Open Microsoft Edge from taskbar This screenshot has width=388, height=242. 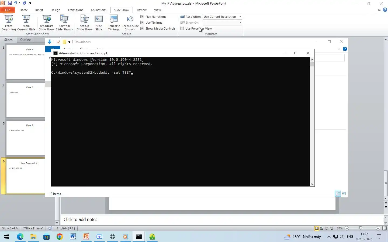pyautogui.click(x=20, y=237)
